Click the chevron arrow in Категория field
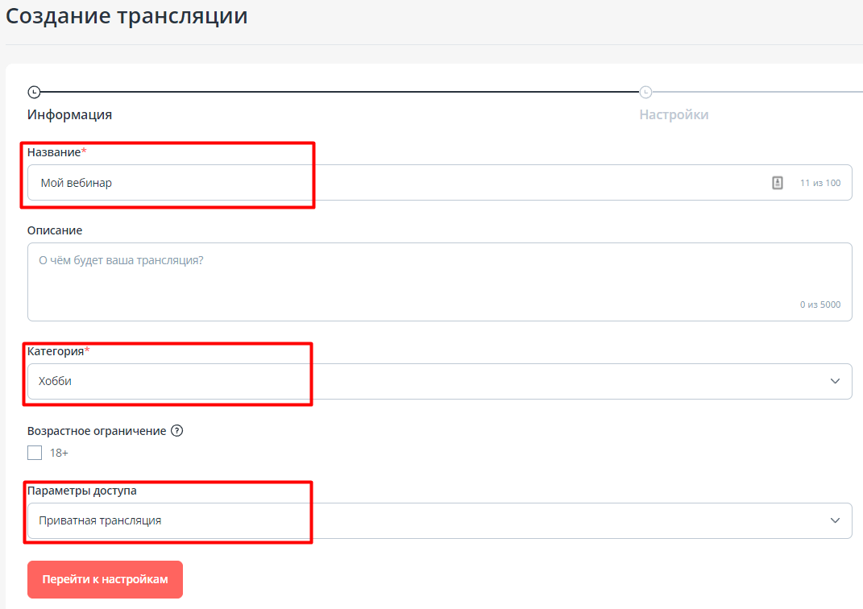The height and width of the screenshot is (609, 863). [x=835, y=381]
